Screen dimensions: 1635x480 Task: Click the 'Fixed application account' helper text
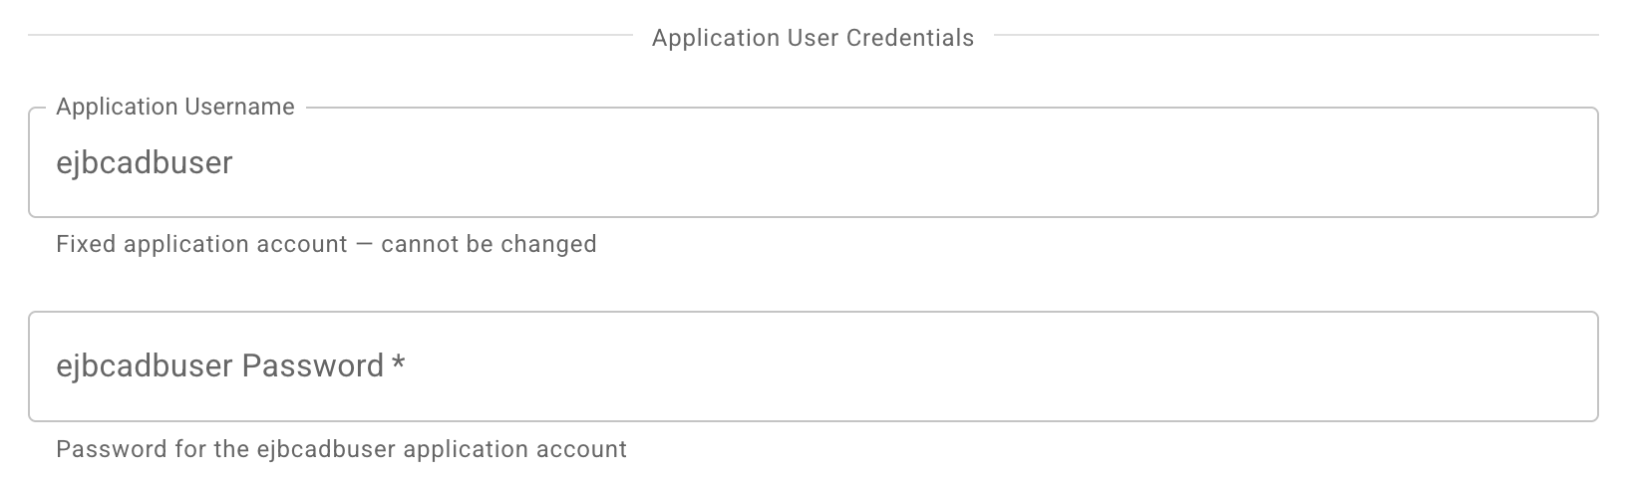point(326,244)
